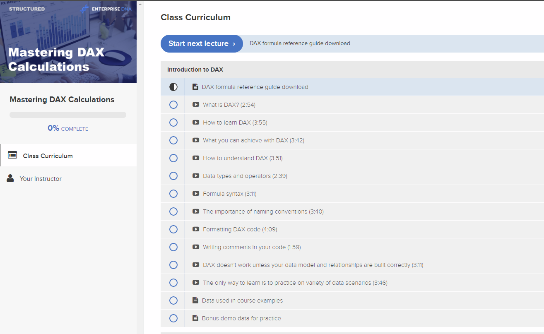Click video icon beside 'What is DAX?'

tap(196, 105)
